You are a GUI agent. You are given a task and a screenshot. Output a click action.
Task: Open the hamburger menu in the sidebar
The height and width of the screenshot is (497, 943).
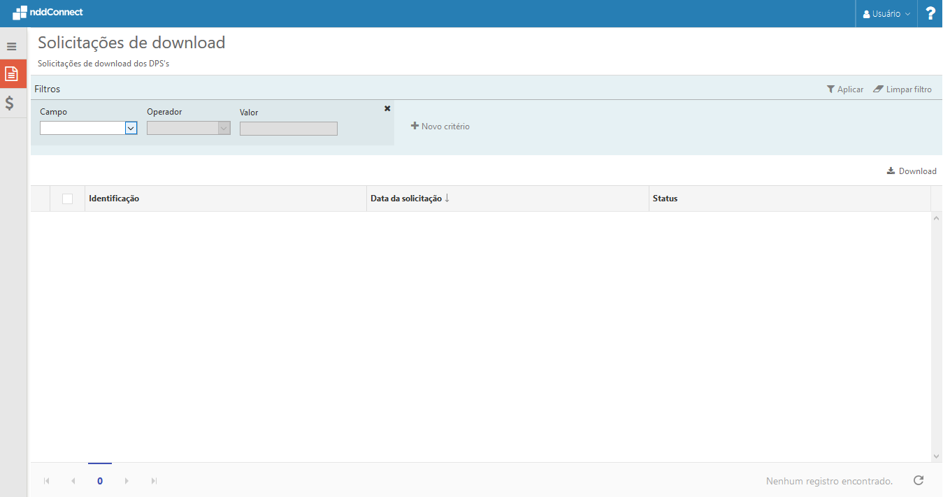click(11, 47)
